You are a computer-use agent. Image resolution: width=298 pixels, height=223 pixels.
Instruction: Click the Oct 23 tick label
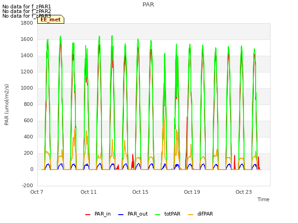(x=244, y=192)
